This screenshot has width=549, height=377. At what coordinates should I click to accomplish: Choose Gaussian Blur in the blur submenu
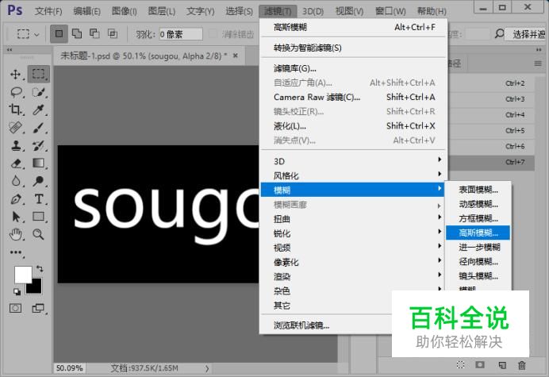click(x=478, y=233)
